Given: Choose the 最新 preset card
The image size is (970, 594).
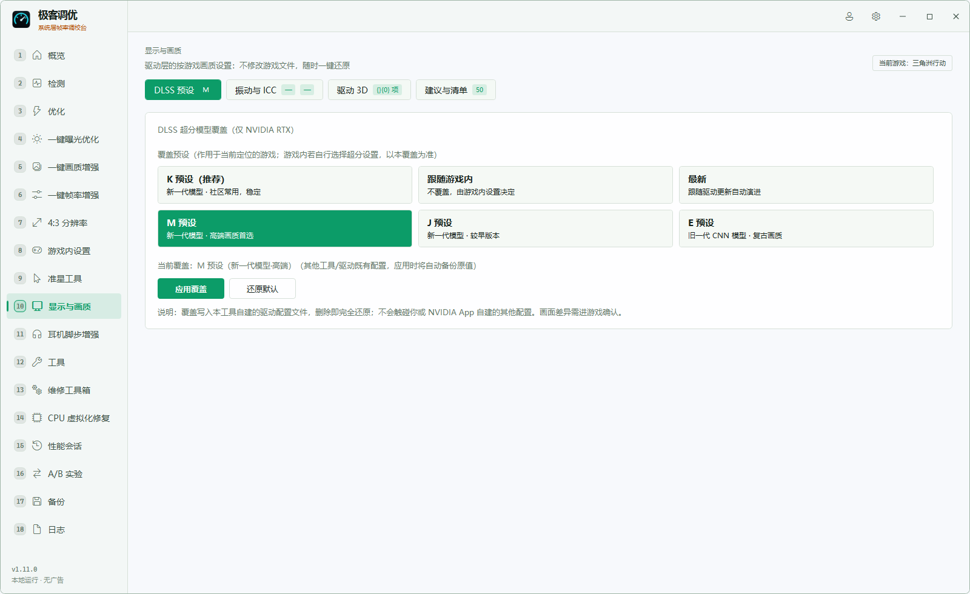Looking at the screenshot, I should (x=806, y=185).
